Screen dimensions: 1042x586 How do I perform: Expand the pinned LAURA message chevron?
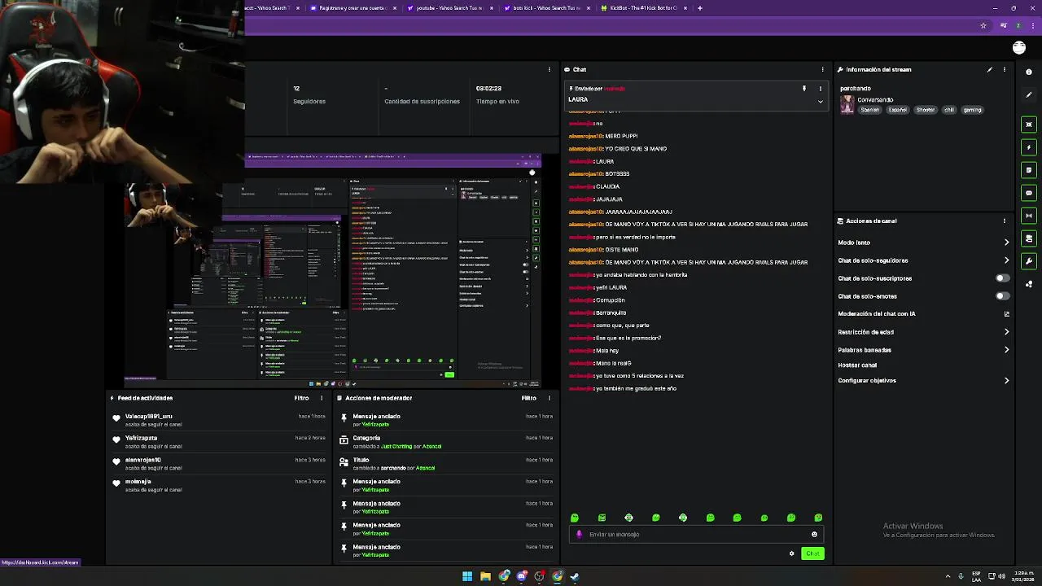click(x=820, y=101)
